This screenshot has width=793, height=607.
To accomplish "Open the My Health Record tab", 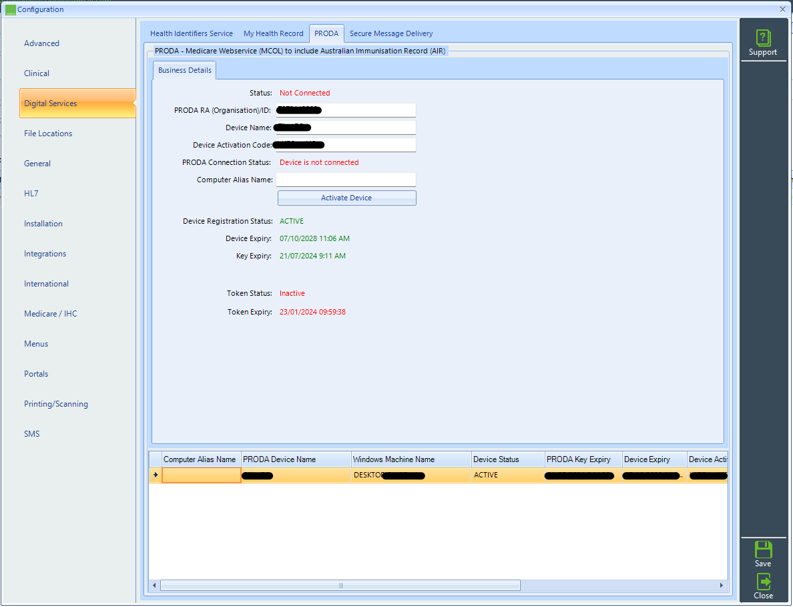I will point(274,33).
